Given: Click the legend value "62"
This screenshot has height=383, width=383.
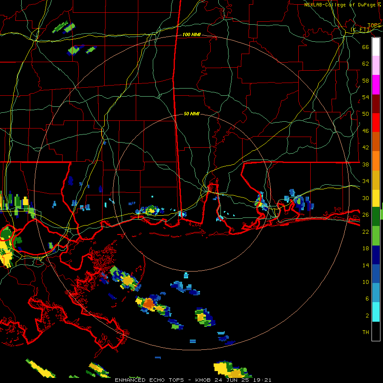Looking at the screenshot, I should [x=366, y=63].
